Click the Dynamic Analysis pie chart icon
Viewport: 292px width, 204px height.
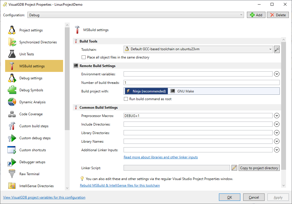click(x=12, y=102)
